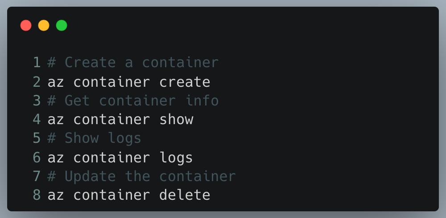Click line number 5 in the gutter
This screenshot has height=218, width=446.
(x=37, y=138)
